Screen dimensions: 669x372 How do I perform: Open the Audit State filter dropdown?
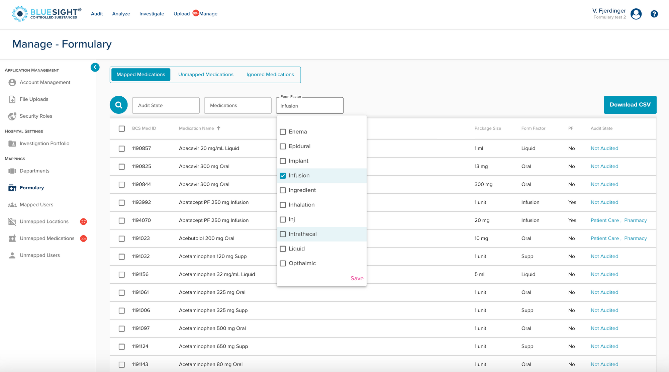click(x=166, y=105)
